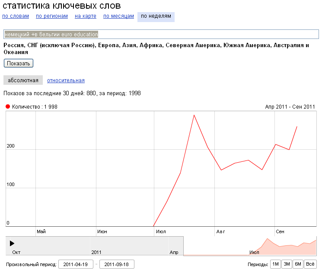Click the end date field 2011-09-18
Image resolution: width=322 pixels, height=273 pixels.
(117, 264)
